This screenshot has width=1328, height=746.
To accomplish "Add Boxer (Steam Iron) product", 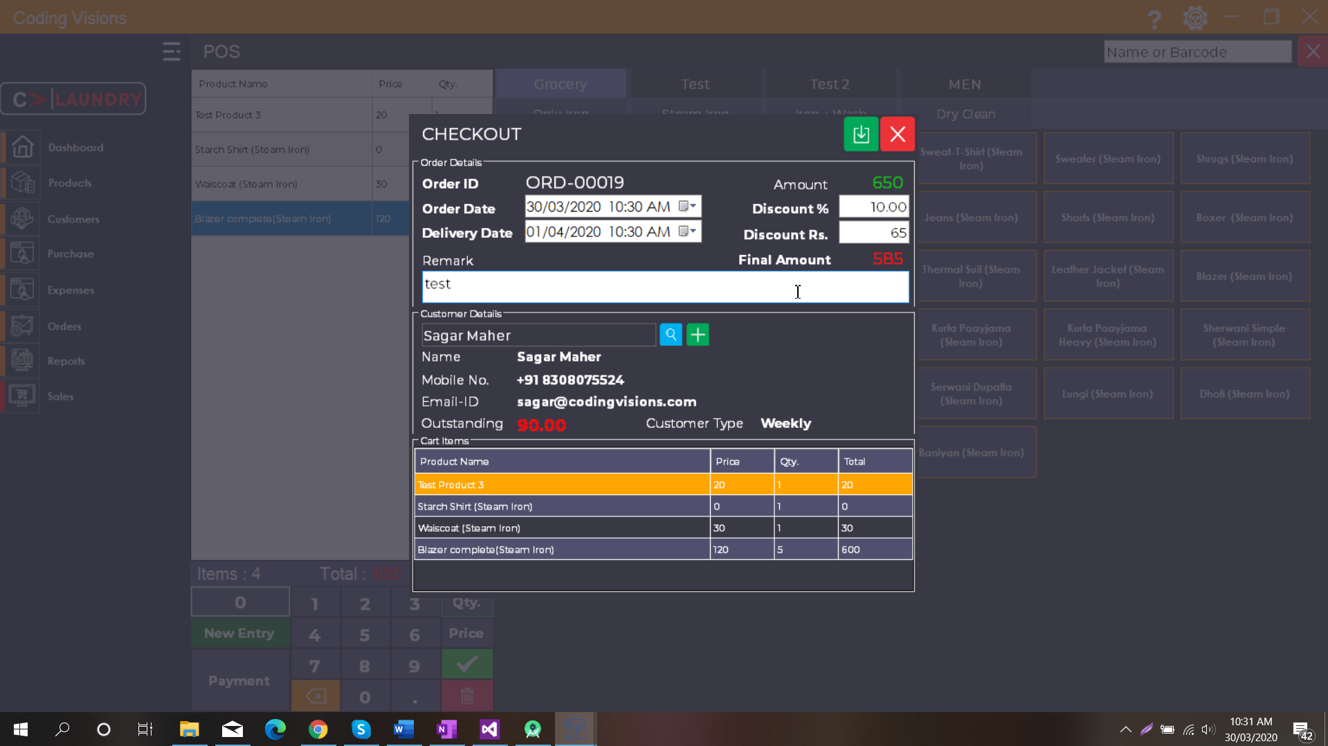I will point(1244,217).
